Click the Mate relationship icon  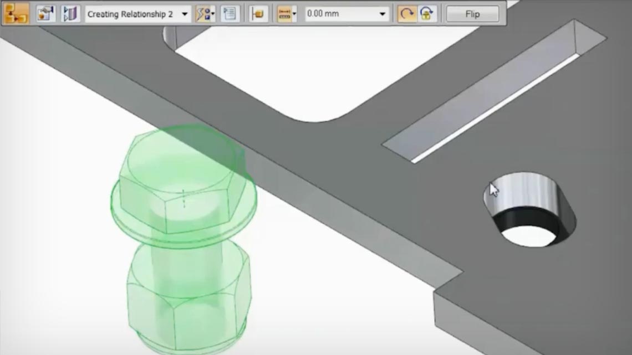tap(258, 12)
